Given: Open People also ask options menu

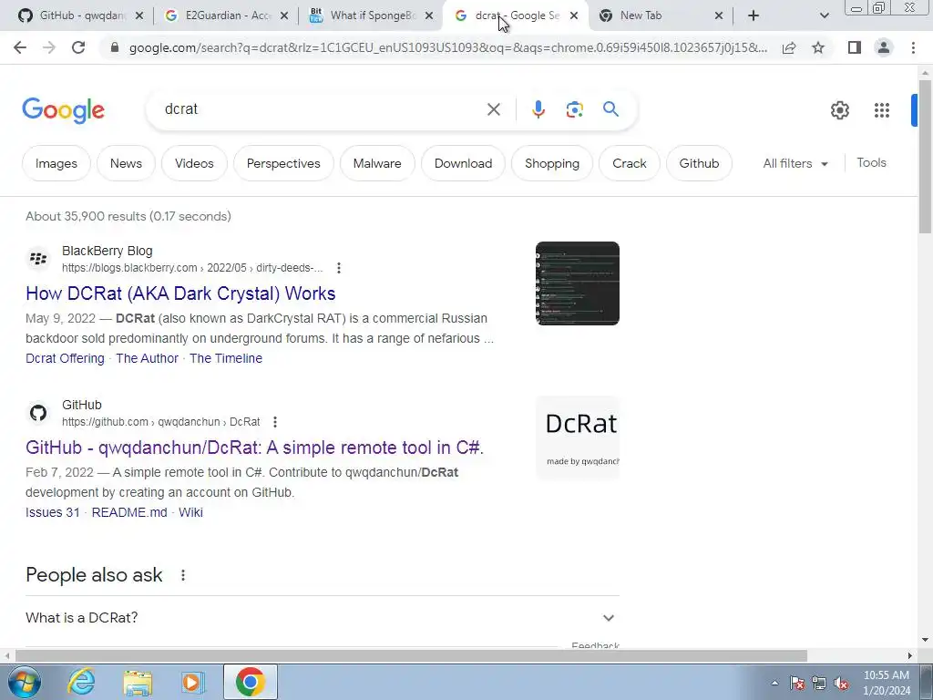Looking at the screenshot, I should click(183, 575).
